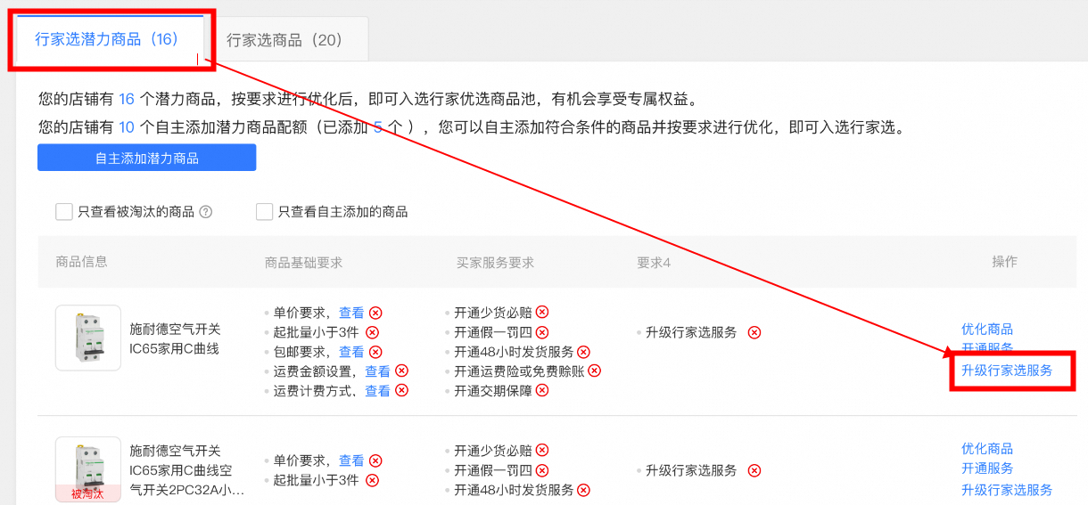Click first Schneider circuit breaker product thumbnail

point(87,338)
